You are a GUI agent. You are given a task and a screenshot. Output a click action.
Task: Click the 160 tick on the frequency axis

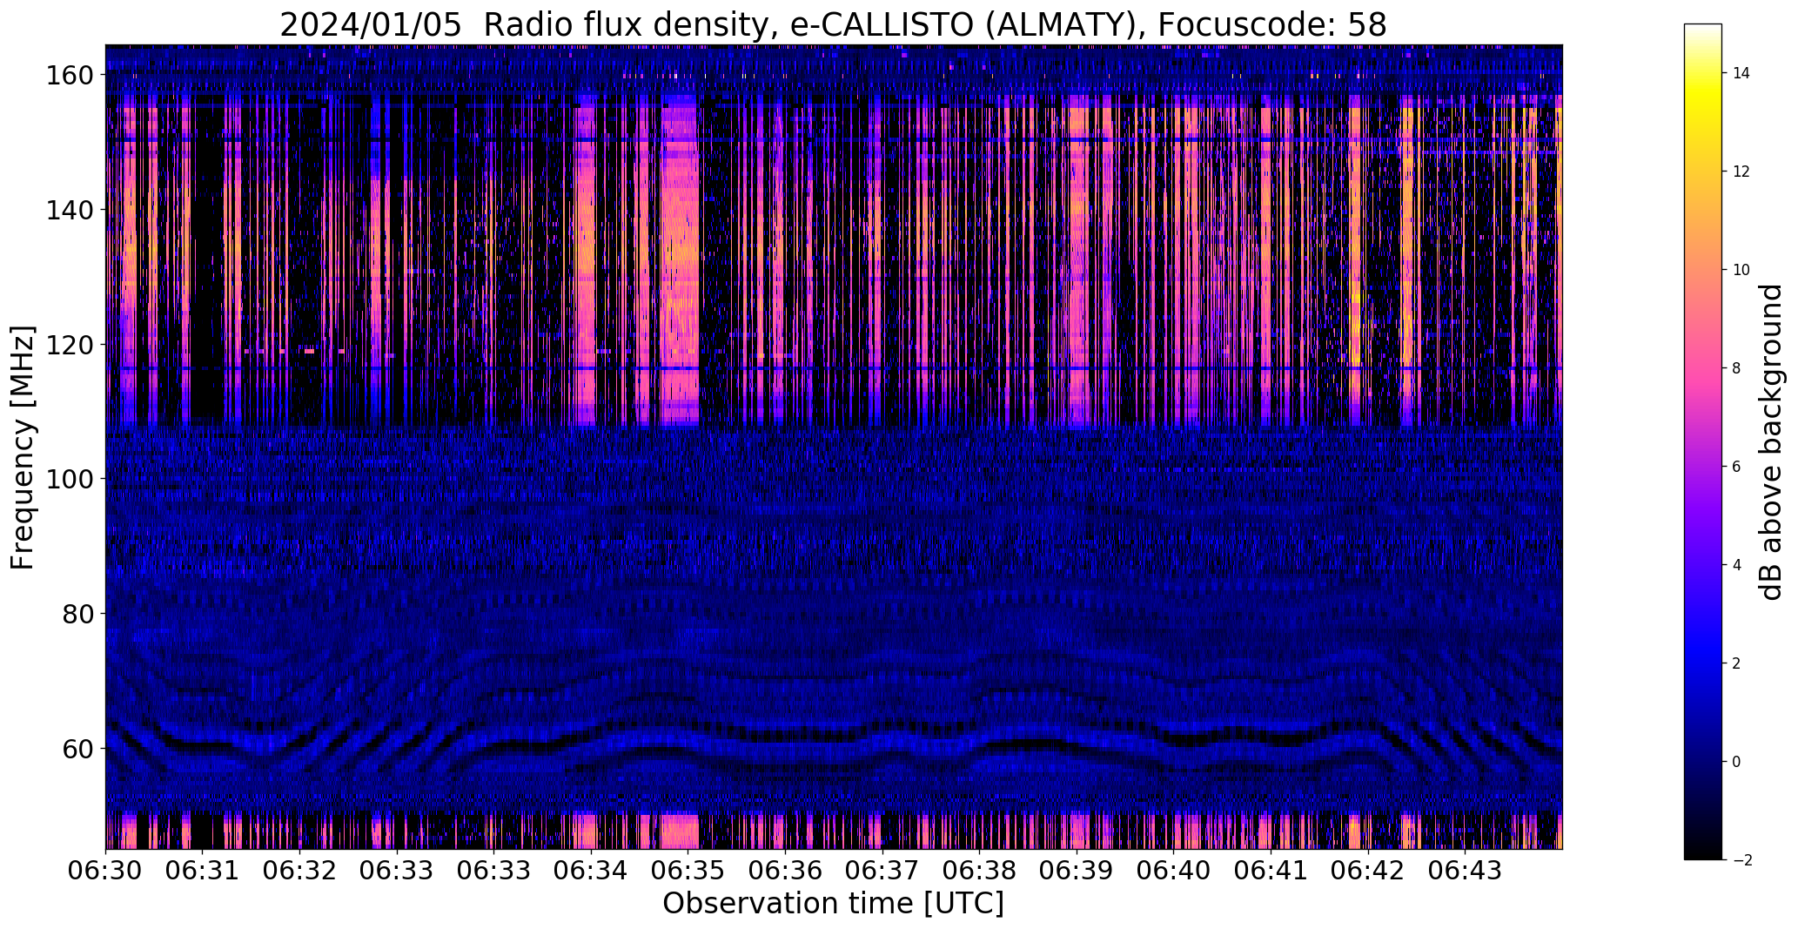(69, 76)
